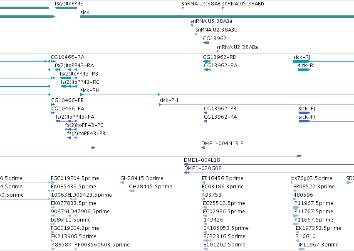
Task: Select the sick-RH transcript label
Action: point(90,90)
